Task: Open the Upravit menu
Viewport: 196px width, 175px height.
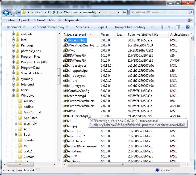Action: [x=24, y=20]
